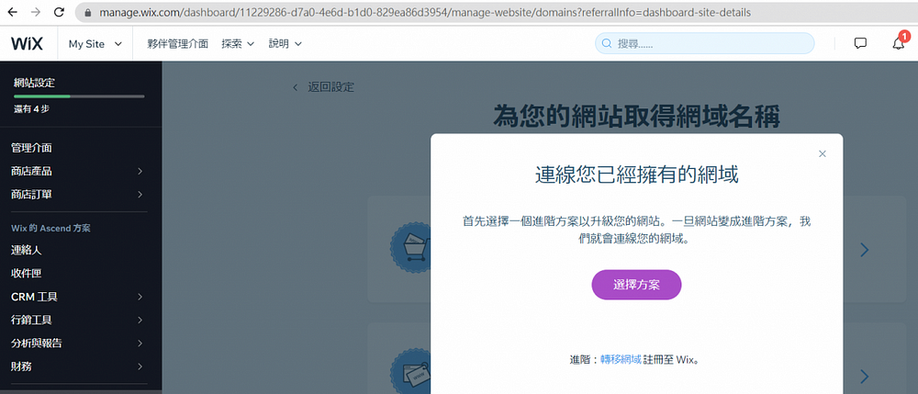Screen dimensions: 918x394
Task: Expand the 說明 menu
Action: 285,44
